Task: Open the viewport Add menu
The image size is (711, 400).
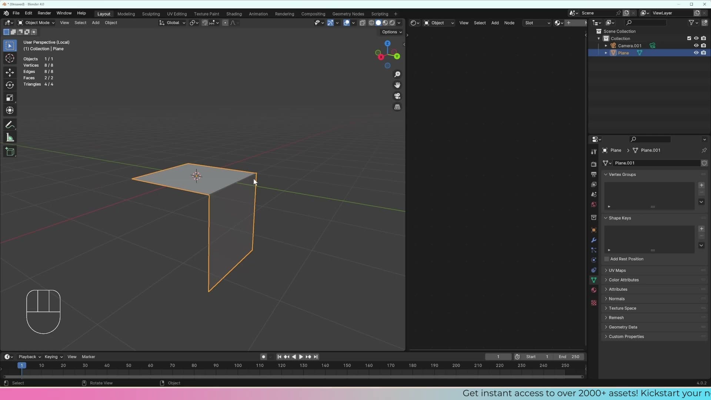Action: click(96, 23)
